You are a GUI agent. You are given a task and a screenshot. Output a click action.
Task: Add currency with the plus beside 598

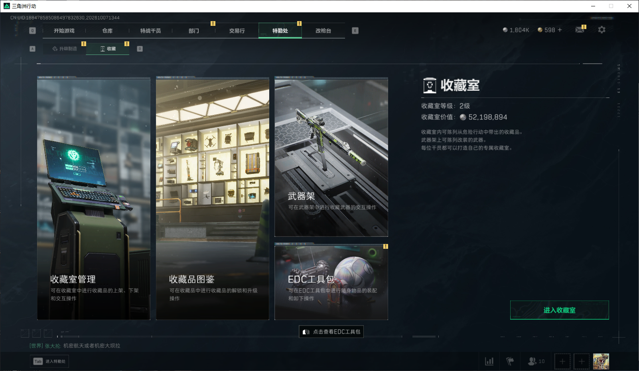tap(560, 30)
